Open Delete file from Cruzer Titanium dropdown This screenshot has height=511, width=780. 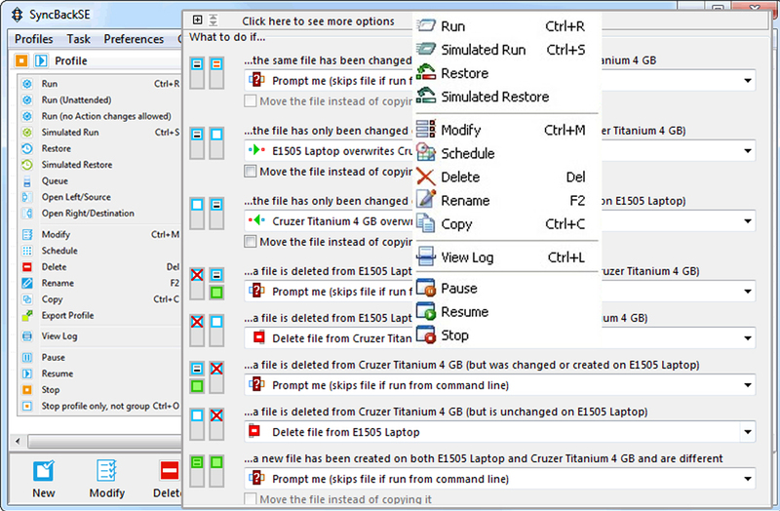click(748, 338)
